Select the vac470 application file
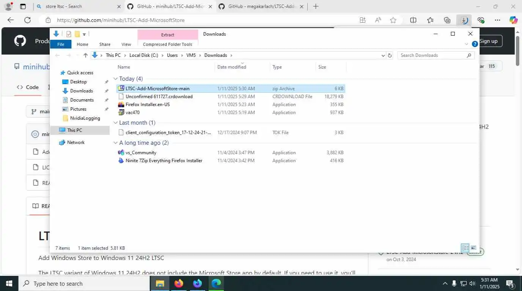The height and width of the screenshot is (291, 522). coord(132,113)
